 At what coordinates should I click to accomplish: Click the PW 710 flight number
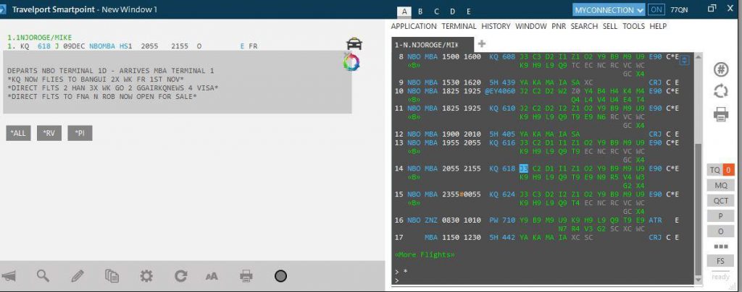(502, 220)
